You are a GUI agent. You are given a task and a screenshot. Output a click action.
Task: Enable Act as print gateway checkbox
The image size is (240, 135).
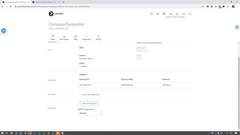pyautogui.click(x=79, y=94)
